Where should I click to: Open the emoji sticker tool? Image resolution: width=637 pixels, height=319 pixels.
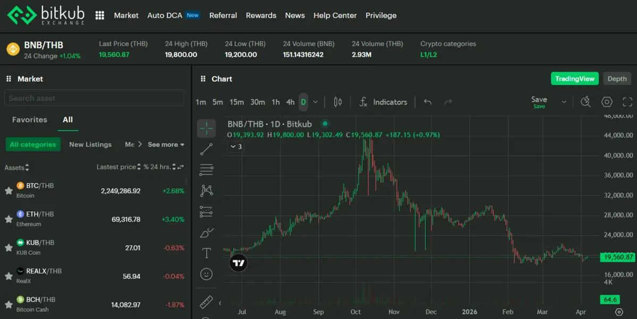206,274
